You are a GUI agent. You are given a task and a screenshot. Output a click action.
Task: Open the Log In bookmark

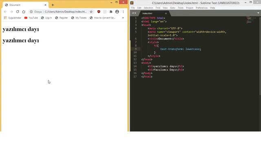pyautogui.click(x=46, y=18)
